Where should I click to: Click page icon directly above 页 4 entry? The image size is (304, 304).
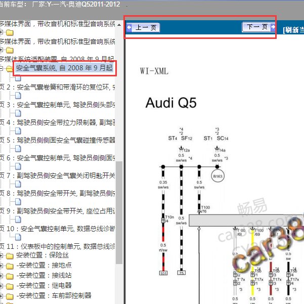(x=18, y=113)
